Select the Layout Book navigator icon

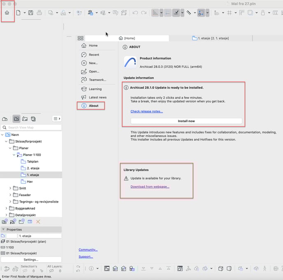click(x=25, y=119)
